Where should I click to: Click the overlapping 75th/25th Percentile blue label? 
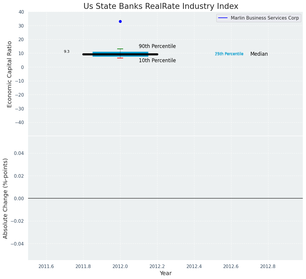229,54
